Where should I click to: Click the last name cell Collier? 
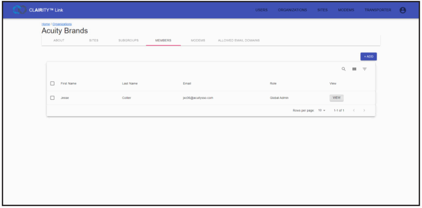point(127,98)
